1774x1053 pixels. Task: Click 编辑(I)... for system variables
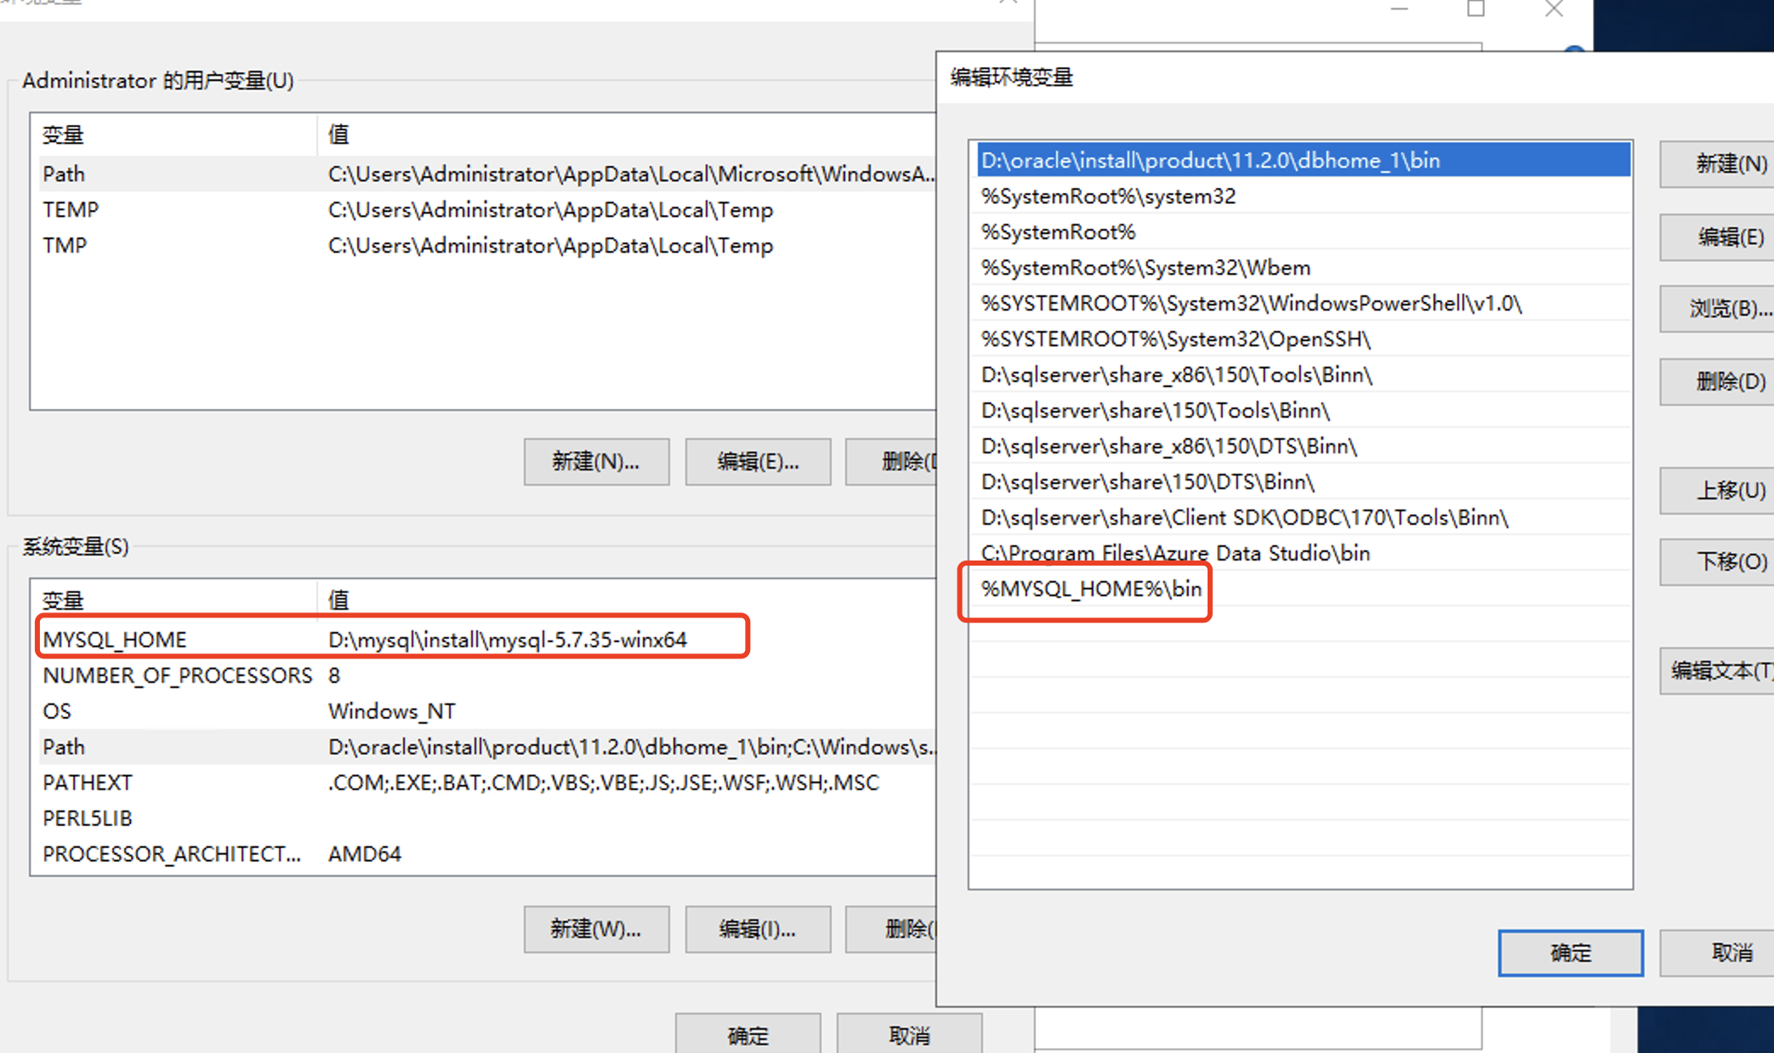pyautogui.click(x=757, y=929)
